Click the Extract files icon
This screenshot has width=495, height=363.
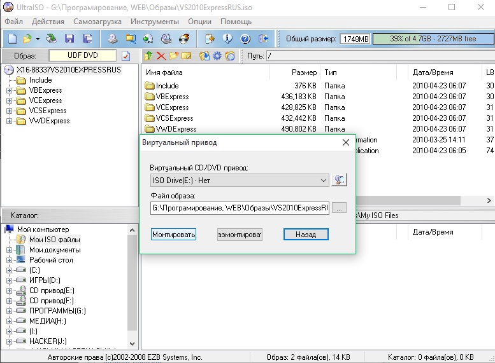click(x=204, y=56)
